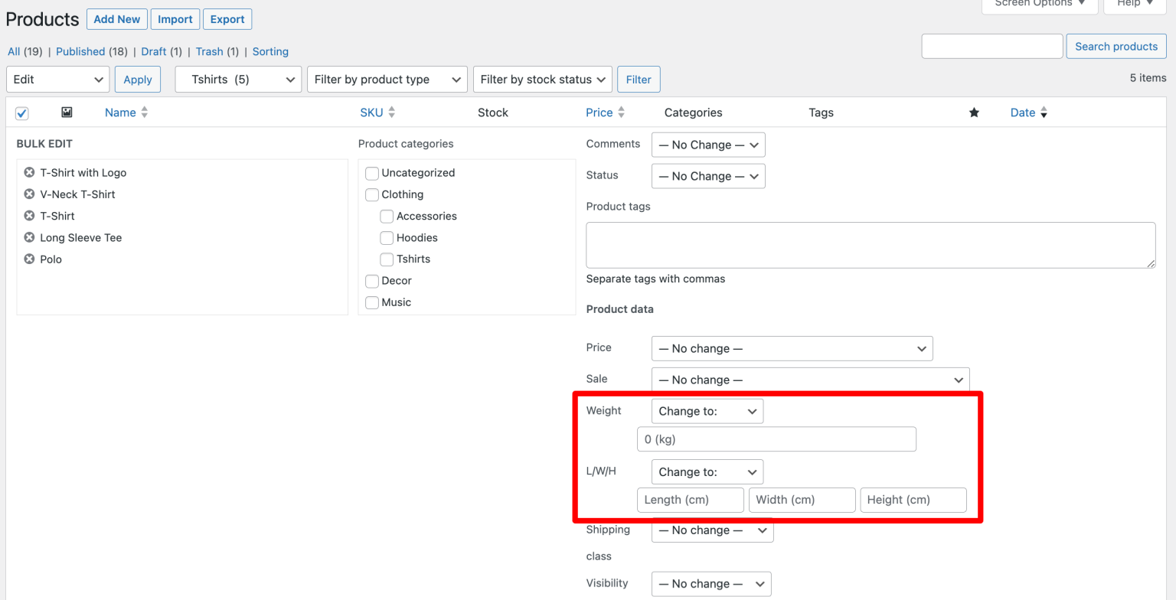
Task: Open the Status "No Change" dropdown
Action: [707, 176]
